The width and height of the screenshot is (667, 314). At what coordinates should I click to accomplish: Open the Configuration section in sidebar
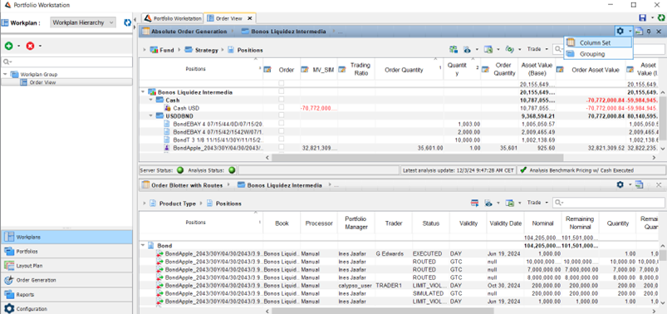point(66,309)
